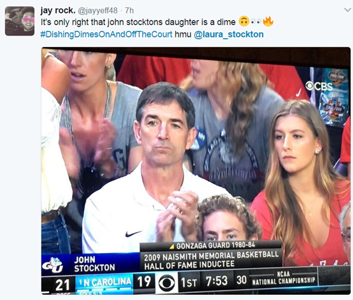Viewport: 353px width, 300px height.
Task: Click the 7:53 game clock
Action: (x=217, y=281)
